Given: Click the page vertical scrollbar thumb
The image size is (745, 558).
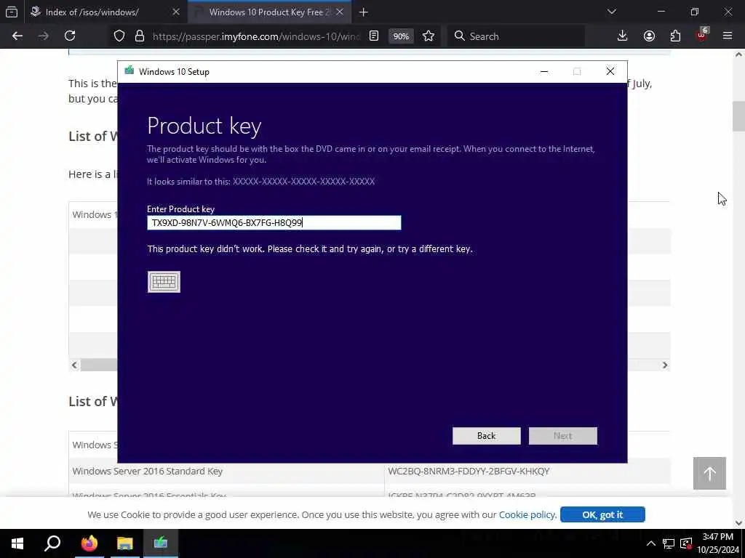Looking at the screenshot, I should (x=738, y=116).
